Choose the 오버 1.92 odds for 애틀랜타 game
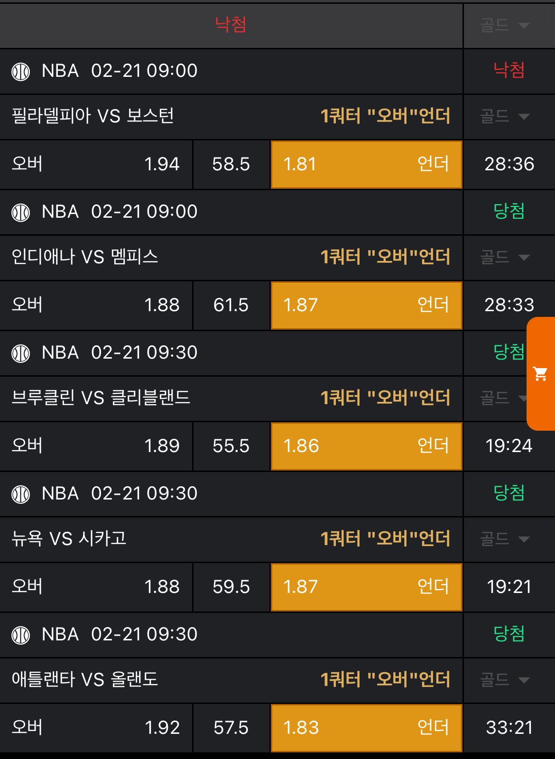 [96, 728]
